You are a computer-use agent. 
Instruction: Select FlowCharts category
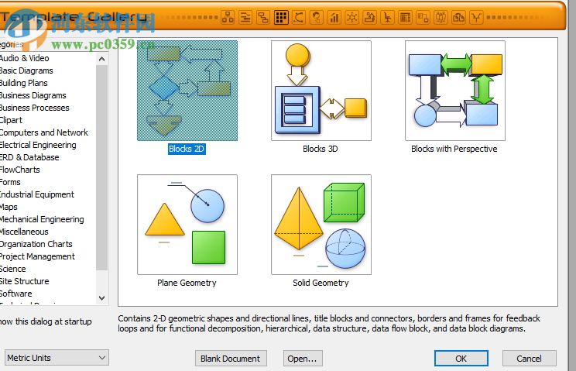pyautogui.click(x=20, y=170)
